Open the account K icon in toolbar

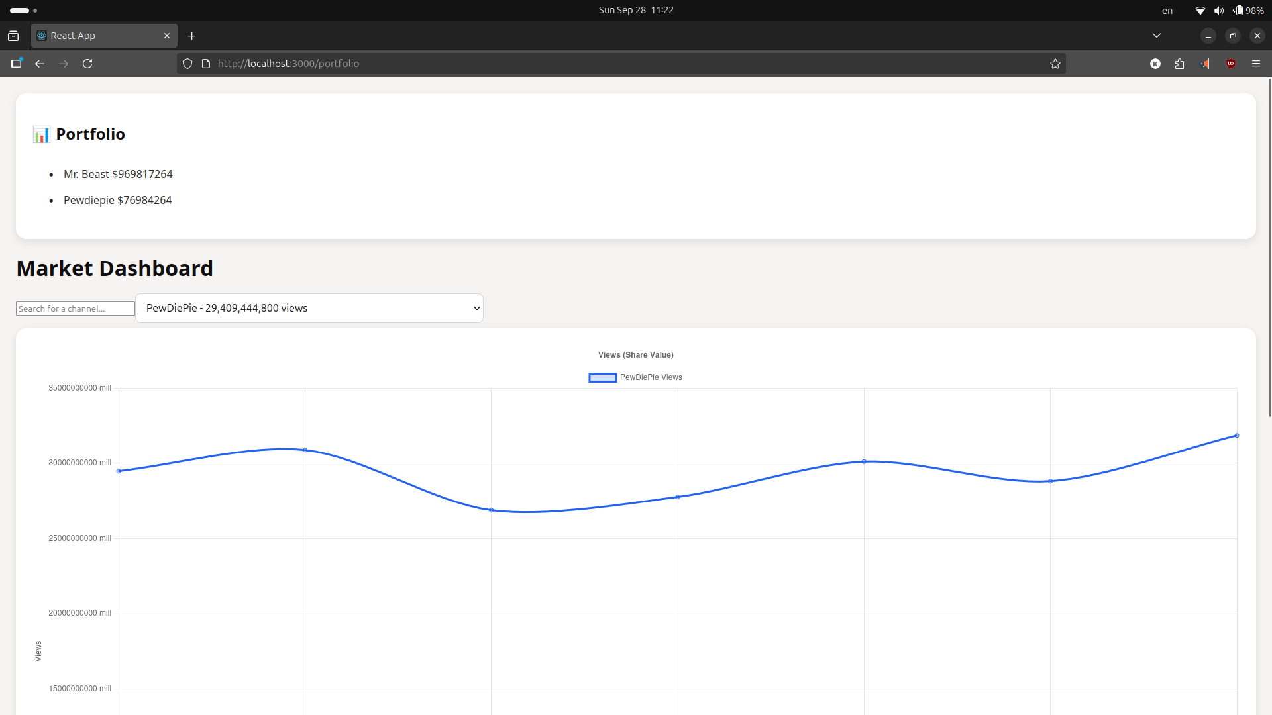point(1155,64)
